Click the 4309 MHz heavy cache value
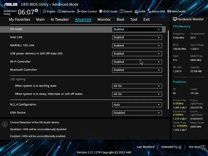 coord(196,127)
